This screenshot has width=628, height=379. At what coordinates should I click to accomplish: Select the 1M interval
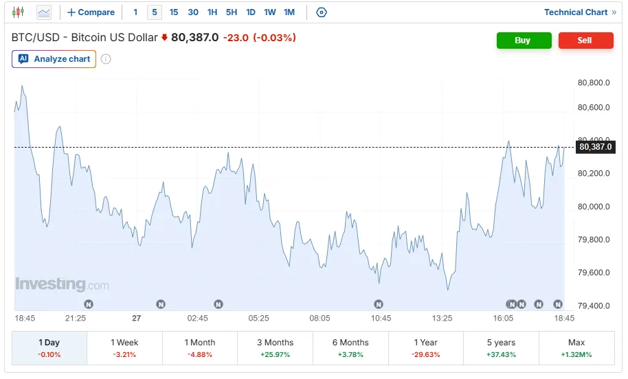pos(289,12)
